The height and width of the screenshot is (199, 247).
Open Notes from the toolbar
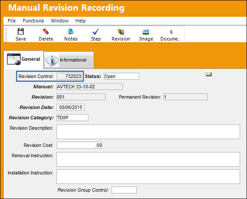[x=71, y=34]
